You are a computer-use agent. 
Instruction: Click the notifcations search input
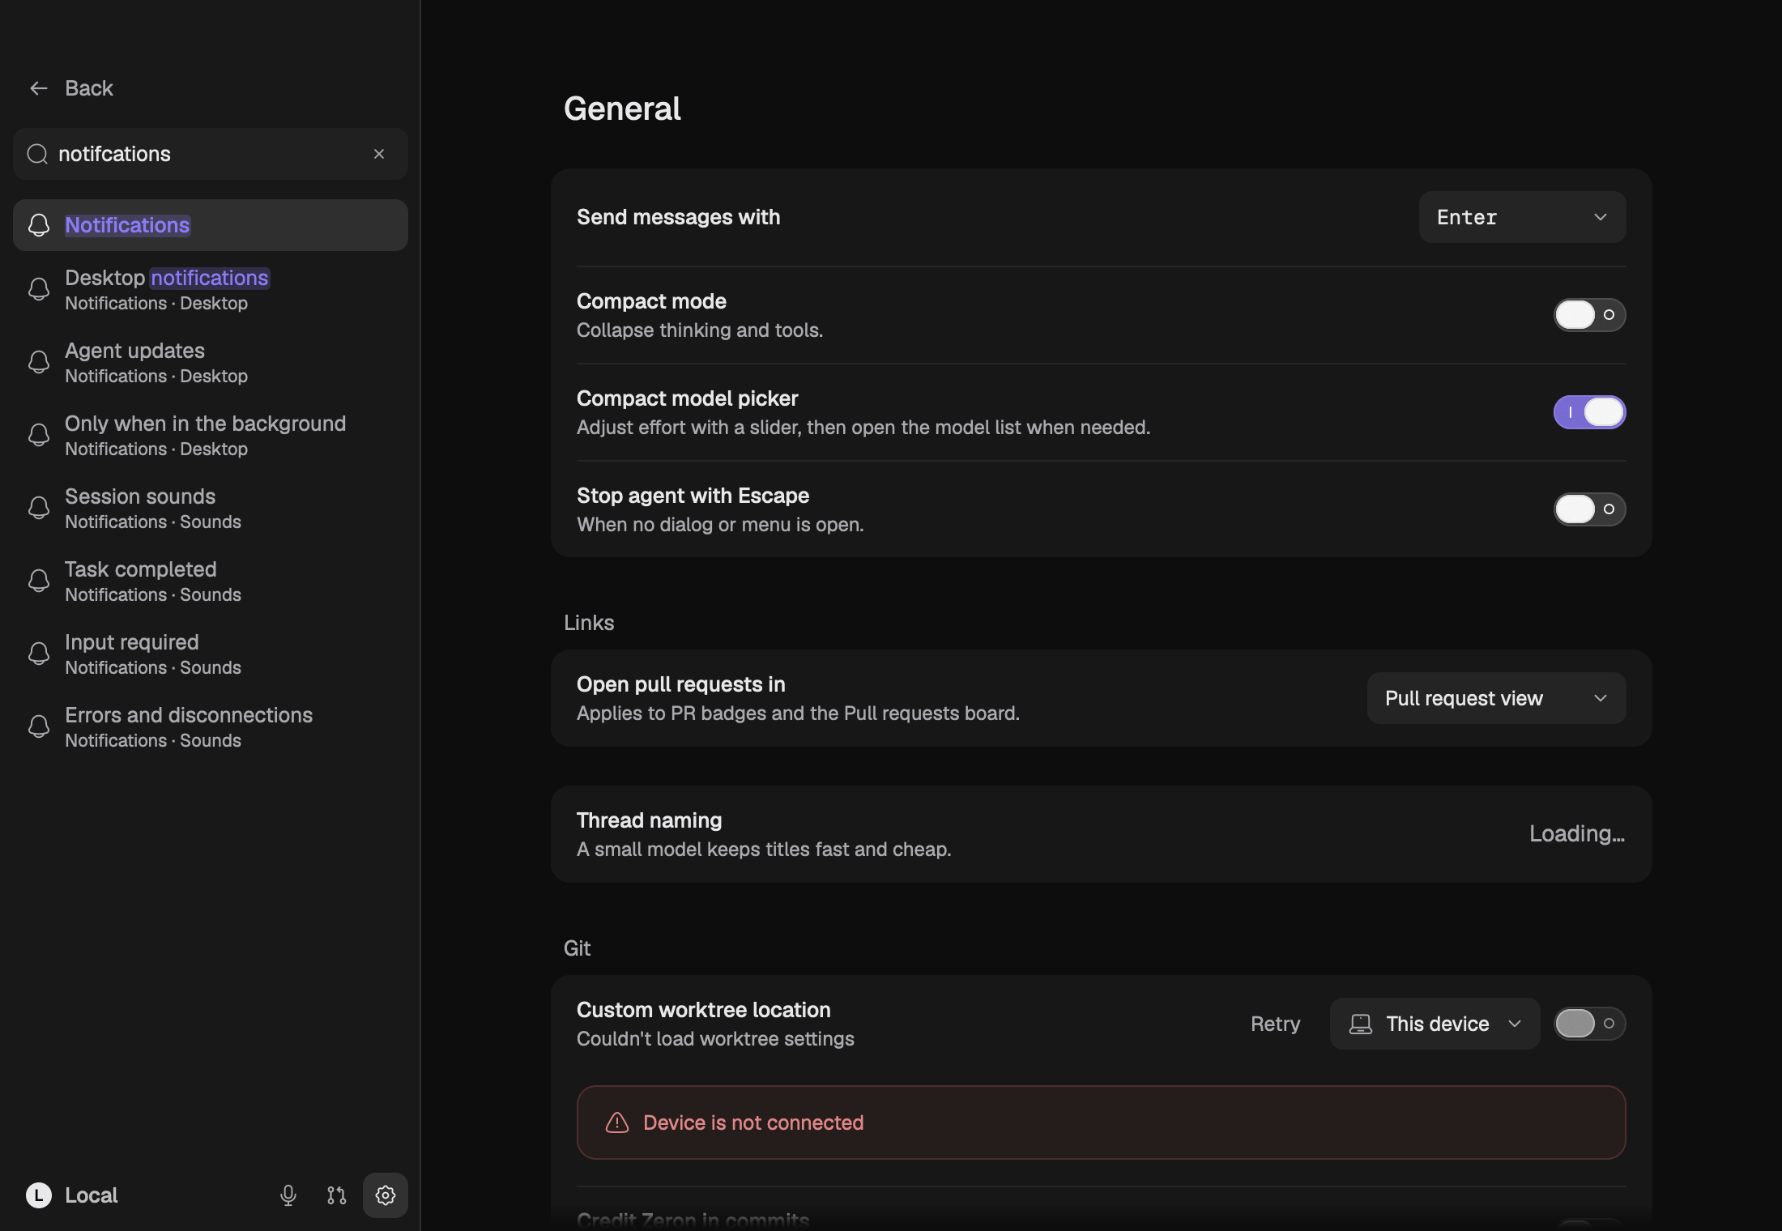(x=211, y=154)
